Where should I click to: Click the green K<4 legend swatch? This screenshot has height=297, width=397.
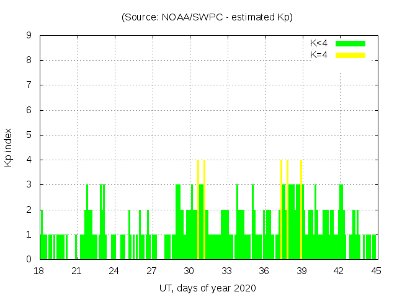pyautogui.click(x=350, y=43)
